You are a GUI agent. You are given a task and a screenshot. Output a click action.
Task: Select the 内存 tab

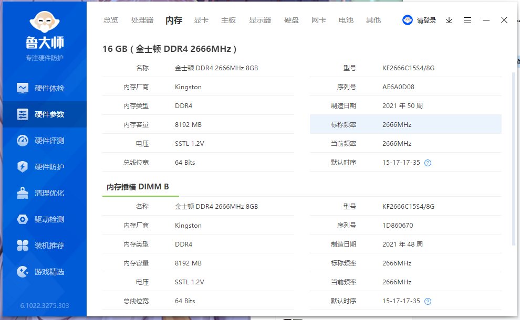click(x=174, y=20)
